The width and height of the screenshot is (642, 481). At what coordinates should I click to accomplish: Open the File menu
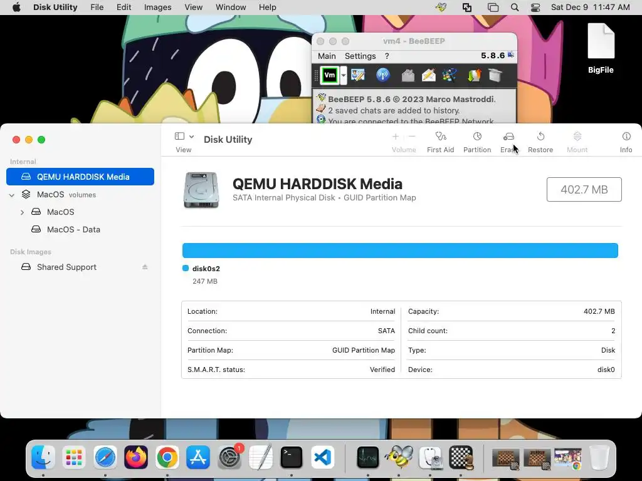pos(97,8)
